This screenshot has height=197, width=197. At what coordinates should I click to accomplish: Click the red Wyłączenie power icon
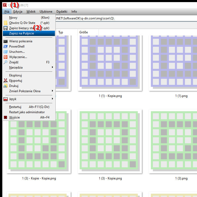click(6, 57)
